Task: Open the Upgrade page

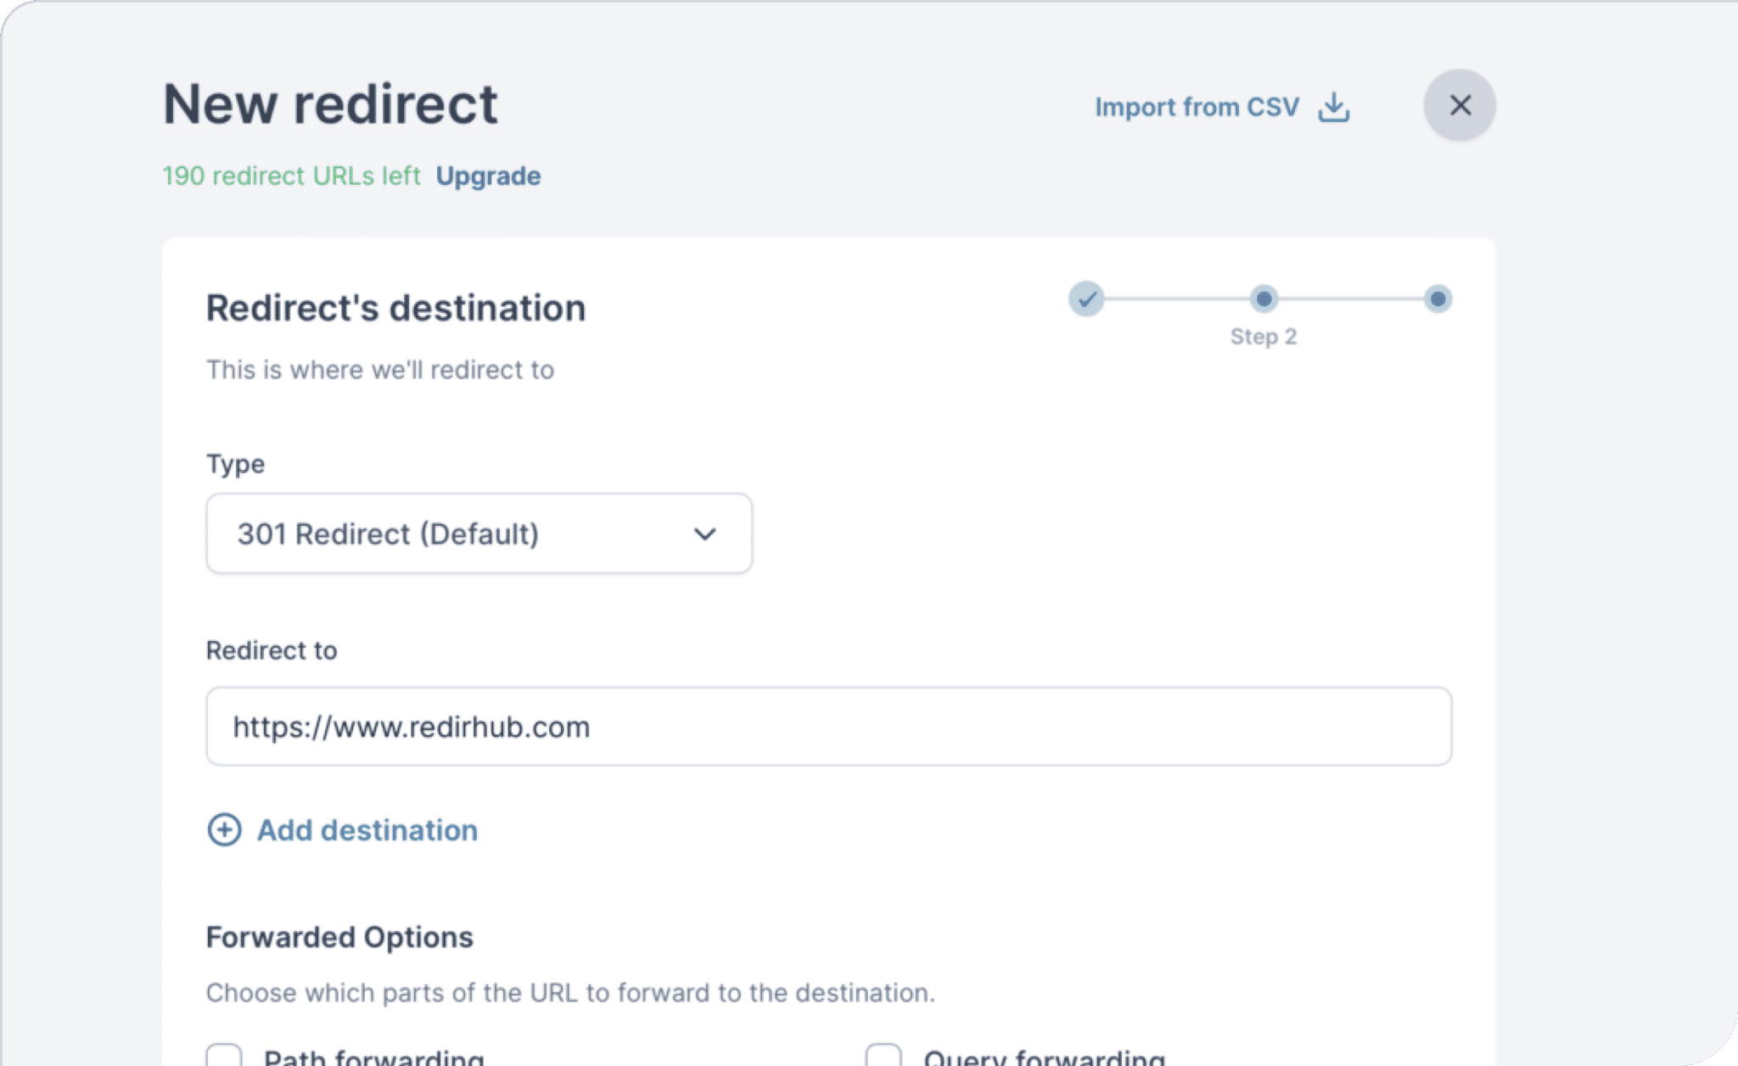Action: (488, 176)
